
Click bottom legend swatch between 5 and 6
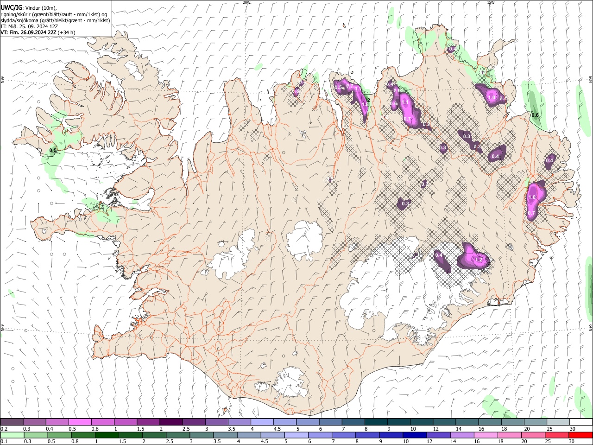[296, 435]
